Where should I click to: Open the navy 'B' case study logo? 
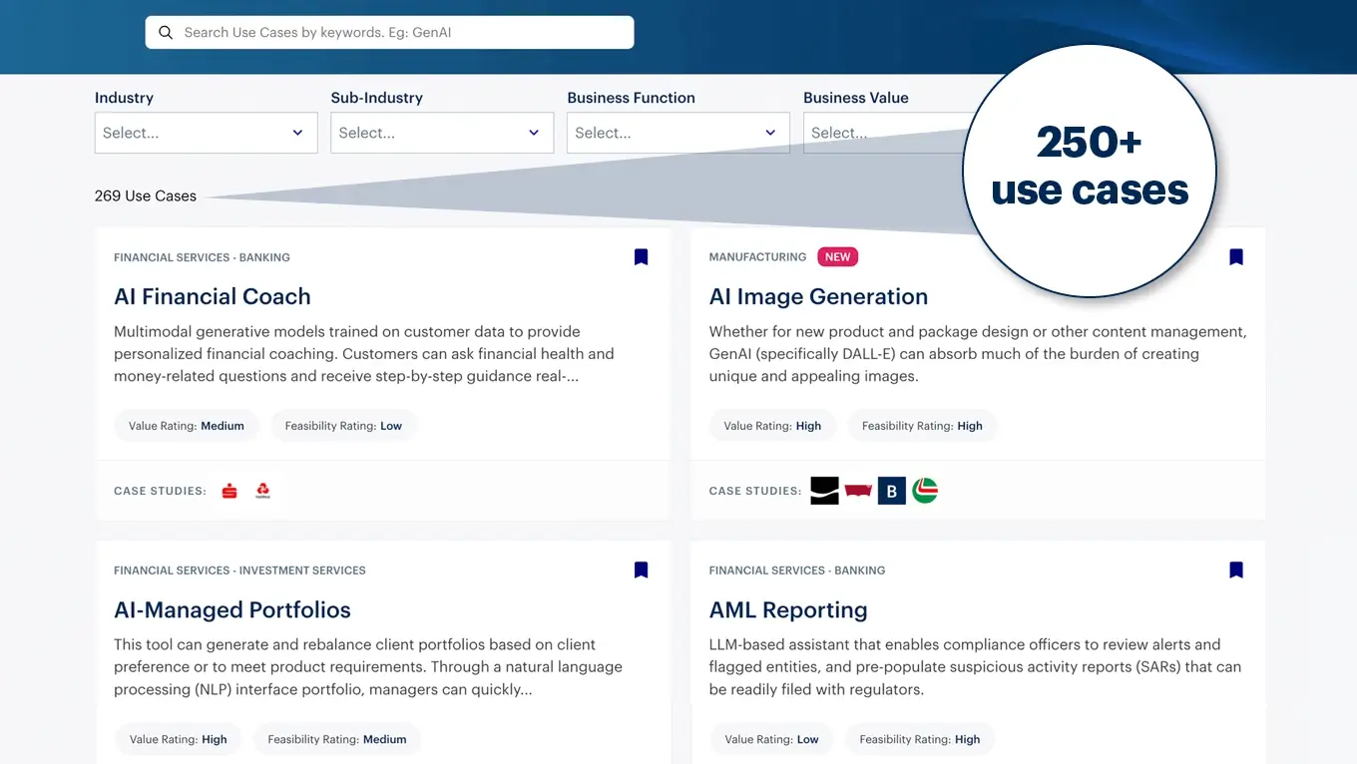coord(891,491)
